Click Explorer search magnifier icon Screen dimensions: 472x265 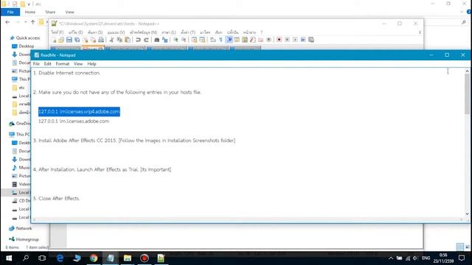(464, 22)
